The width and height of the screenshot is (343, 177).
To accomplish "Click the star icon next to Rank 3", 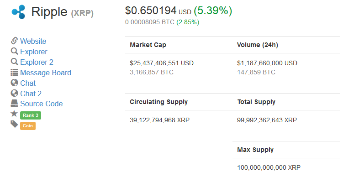I will click(x=14, y=114).
